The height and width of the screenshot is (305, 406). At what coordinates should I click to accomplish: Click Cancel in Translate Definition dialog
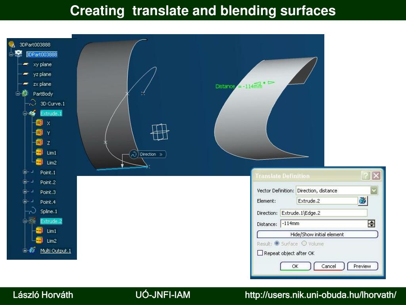(x=329, y=266)
